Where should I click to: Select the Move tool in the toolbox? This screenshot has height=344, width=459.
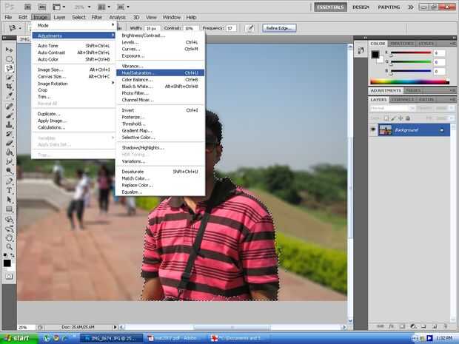(x=9, y=50)
